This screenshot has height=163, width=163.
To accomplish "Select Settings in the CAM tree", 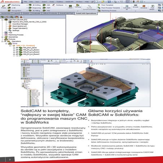I will coord(14,30).
